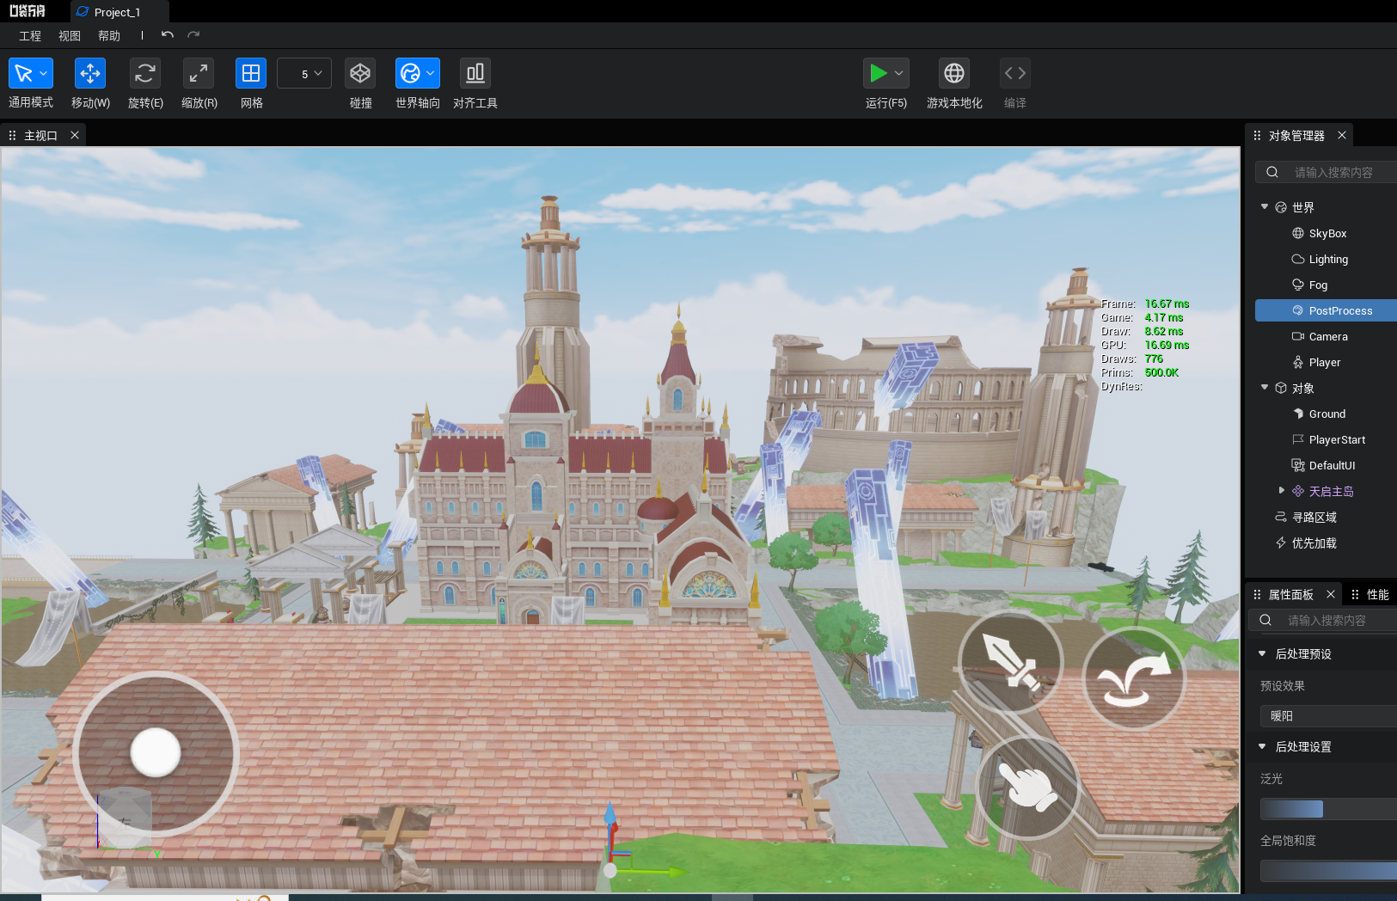Focus the property panel search field
This screenshot has width=1397, height=901.
click(x=1322, y=620)
